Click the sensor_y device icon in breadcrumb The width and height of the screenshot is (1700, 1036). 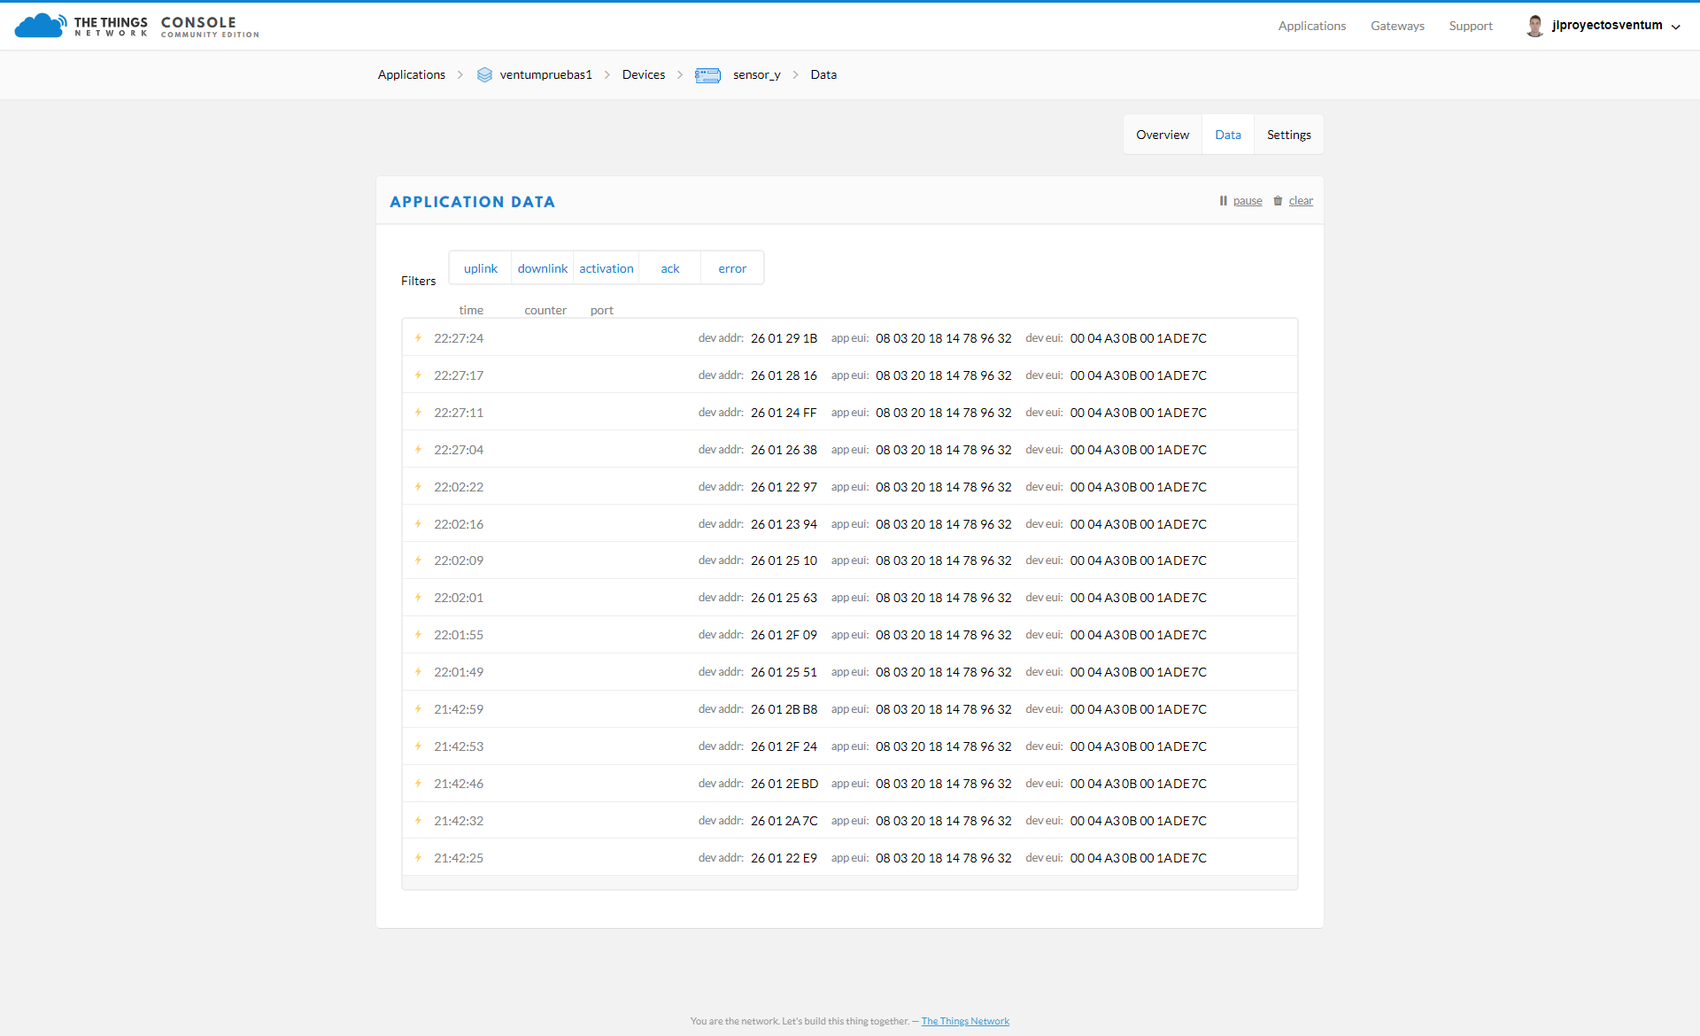[707, 75]
